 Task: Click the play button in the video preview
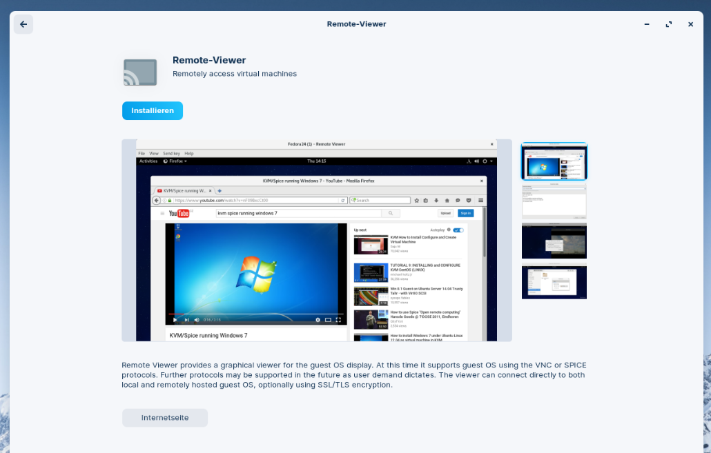click(x=175, y=320)
